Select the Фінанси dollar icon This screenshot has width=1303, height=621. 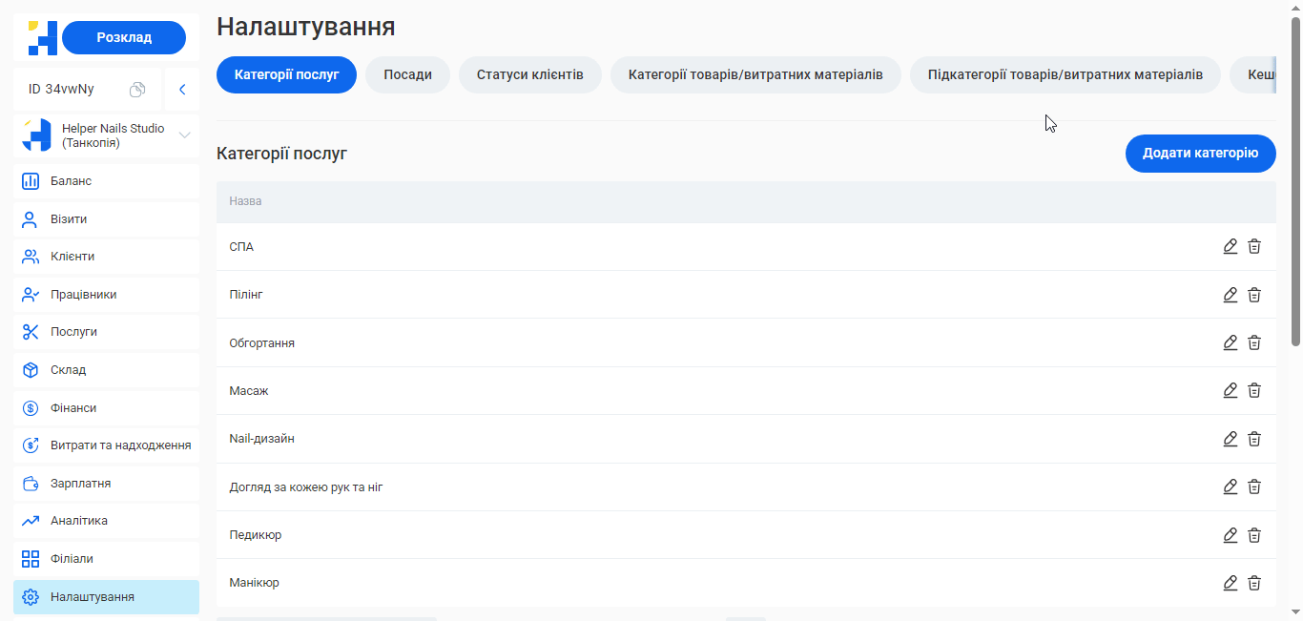[x=30, y=407]
